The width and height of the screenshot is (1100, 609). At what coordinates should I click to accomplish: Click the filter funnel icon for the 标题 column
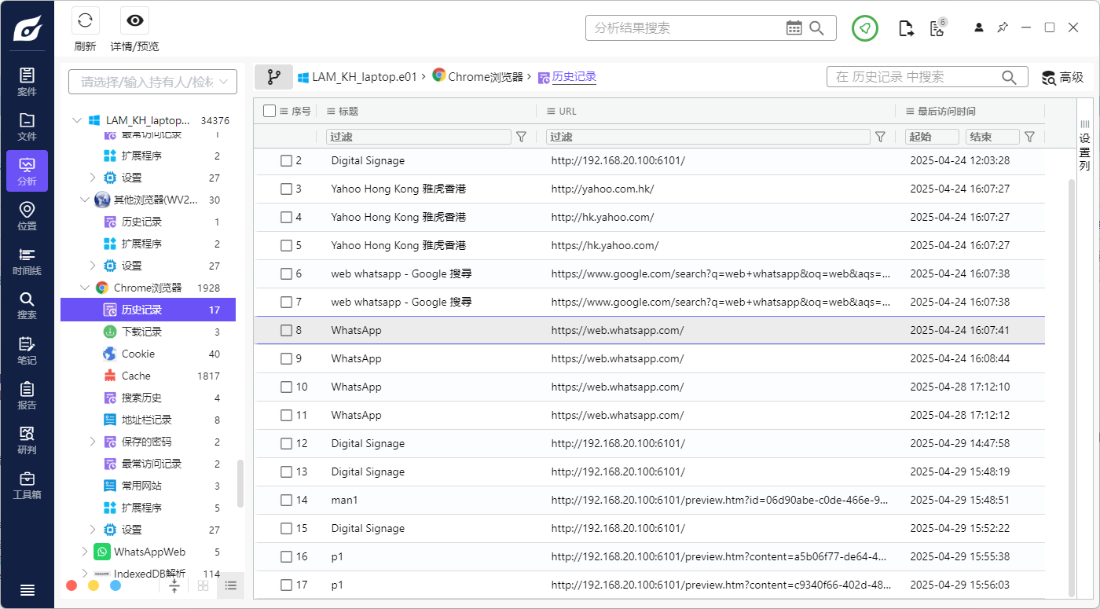click(x=521, y=137)
